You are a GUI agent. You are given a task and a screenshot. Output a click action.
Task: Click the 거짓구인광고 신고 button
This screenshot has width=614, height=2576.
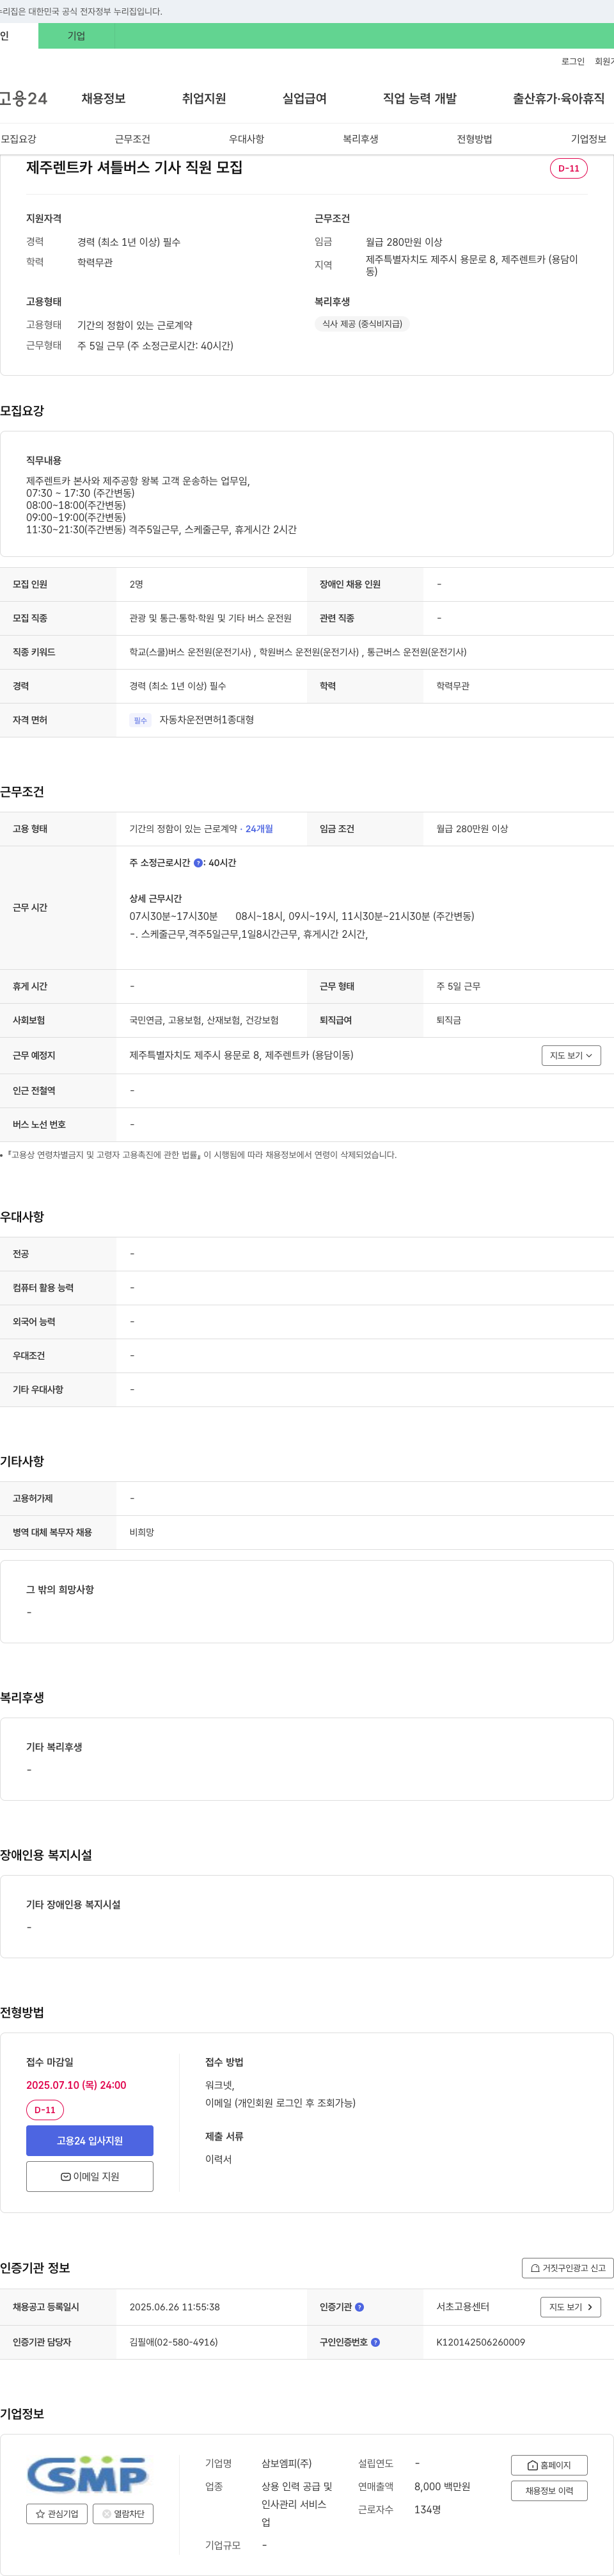click(x=567, y=2267)
